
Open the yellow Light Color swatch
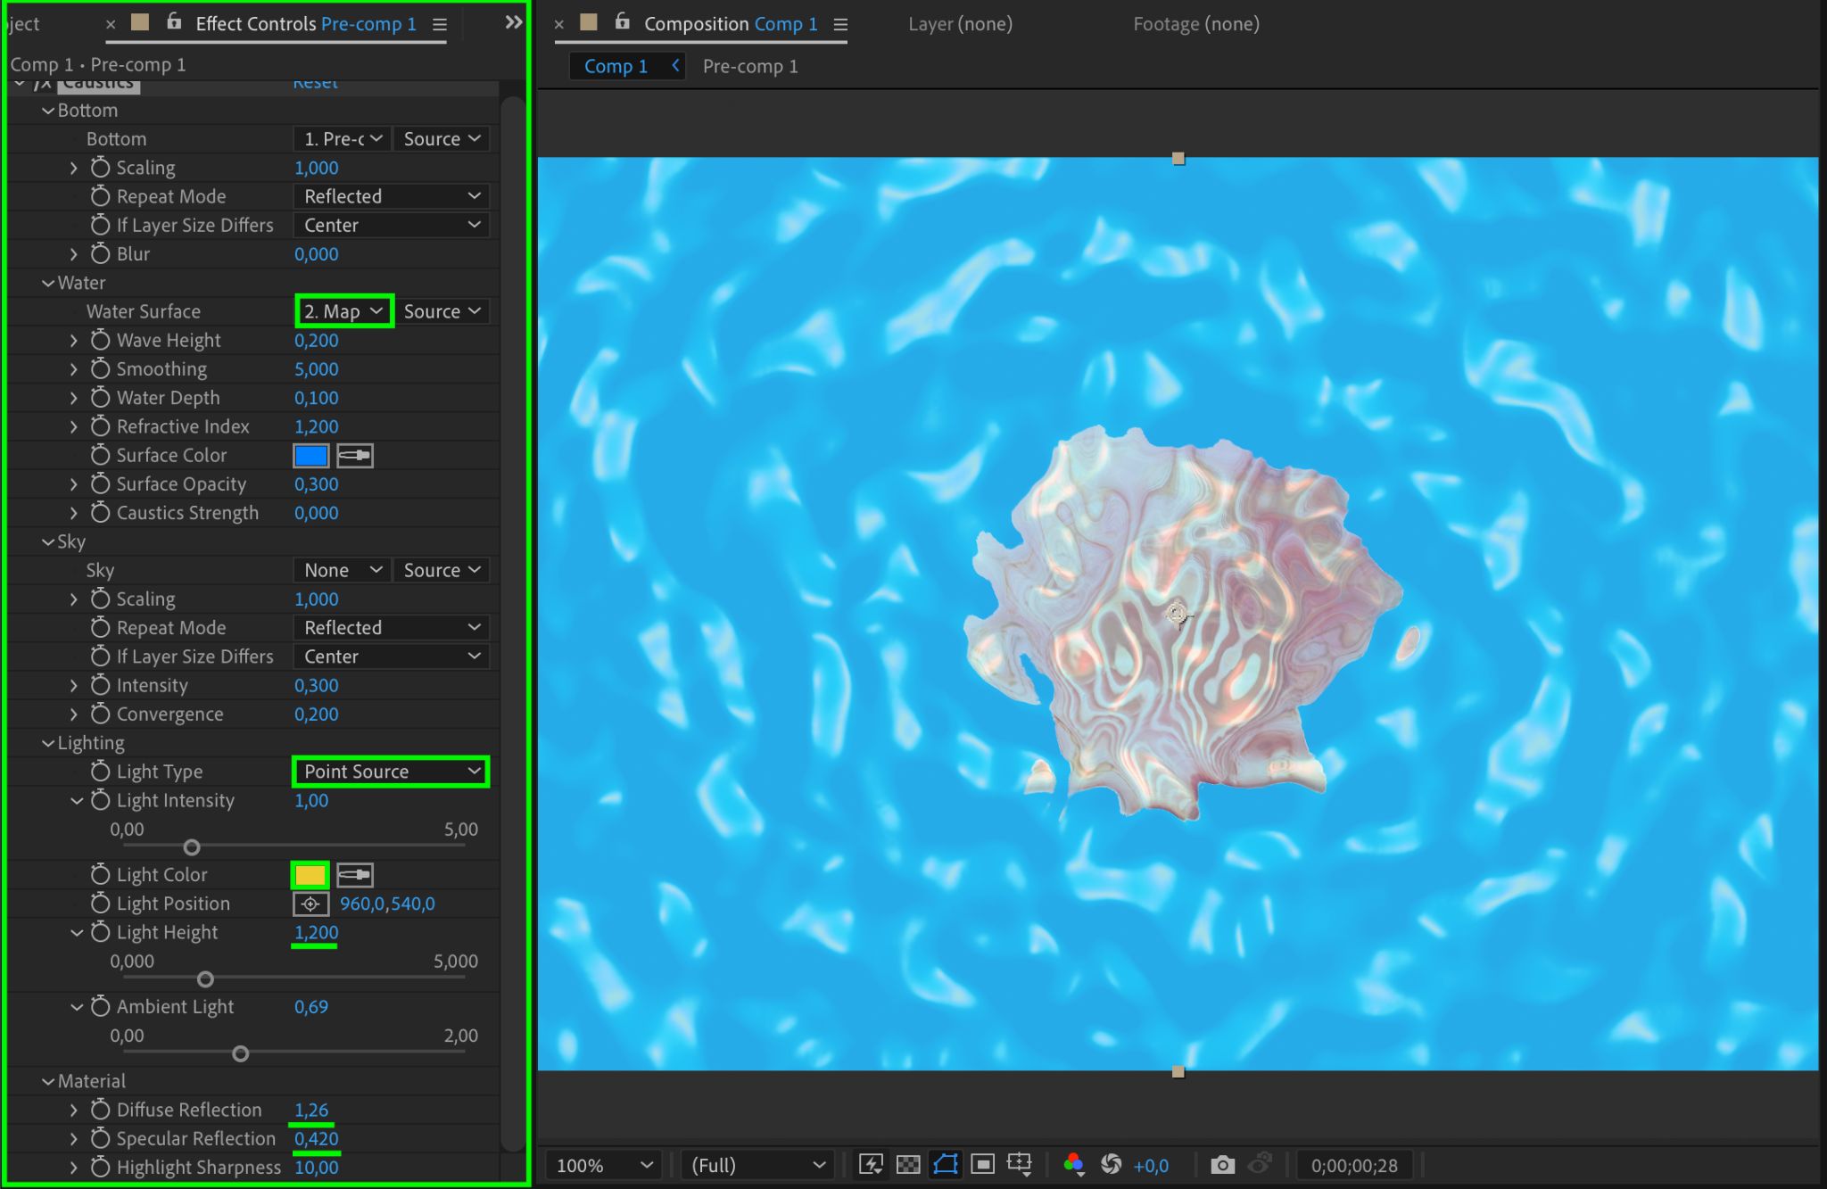click(310, 875)
